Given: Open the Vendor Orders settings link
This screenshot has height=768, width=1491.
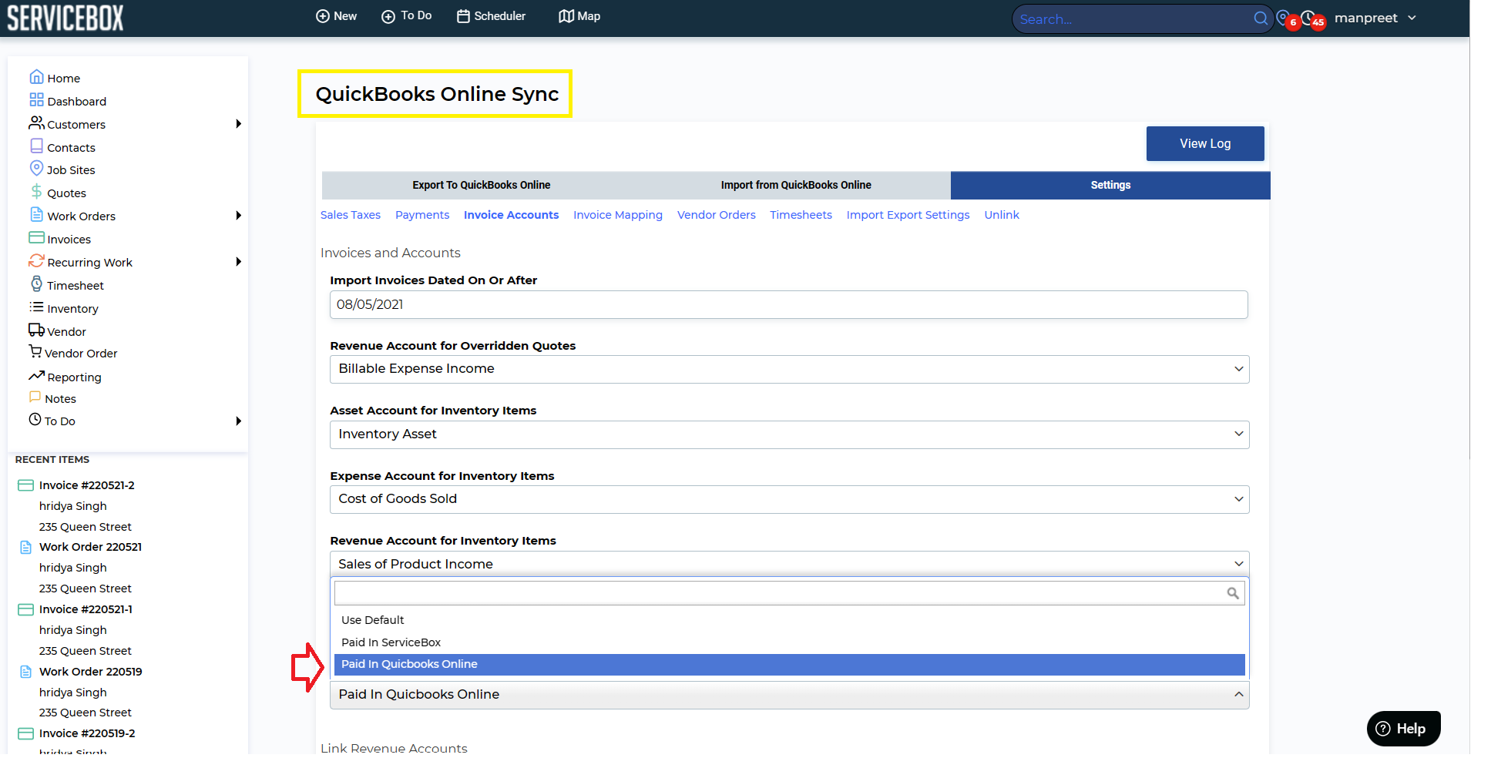Looking at the screenshot, I should pyautogui.click(x=717, y=215).
